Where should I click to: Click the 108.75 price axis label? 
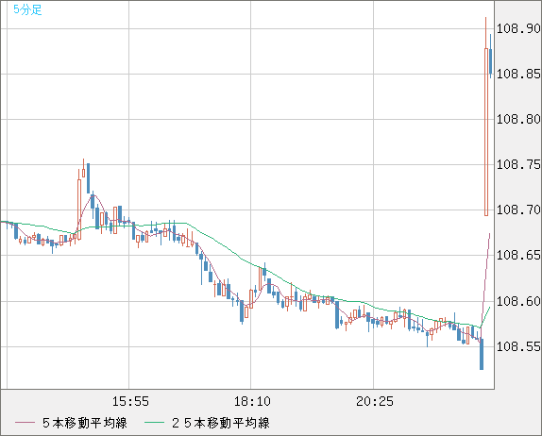(518, 165)
